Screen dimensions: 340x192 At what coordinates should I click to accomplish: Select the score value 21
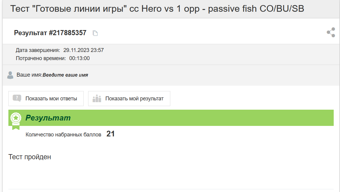(x=110, y=134)
